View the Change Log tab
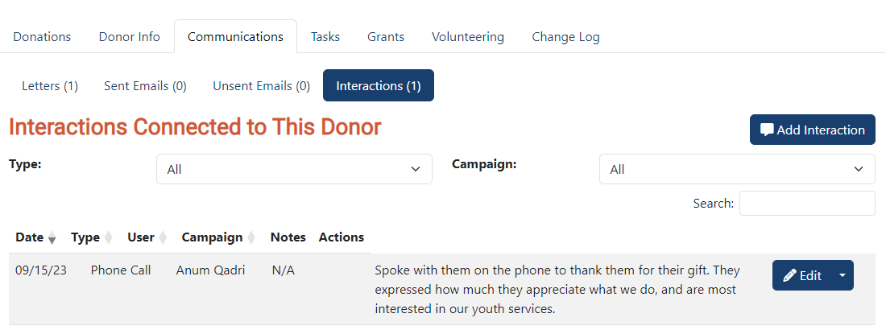 (x=565, y=37)
